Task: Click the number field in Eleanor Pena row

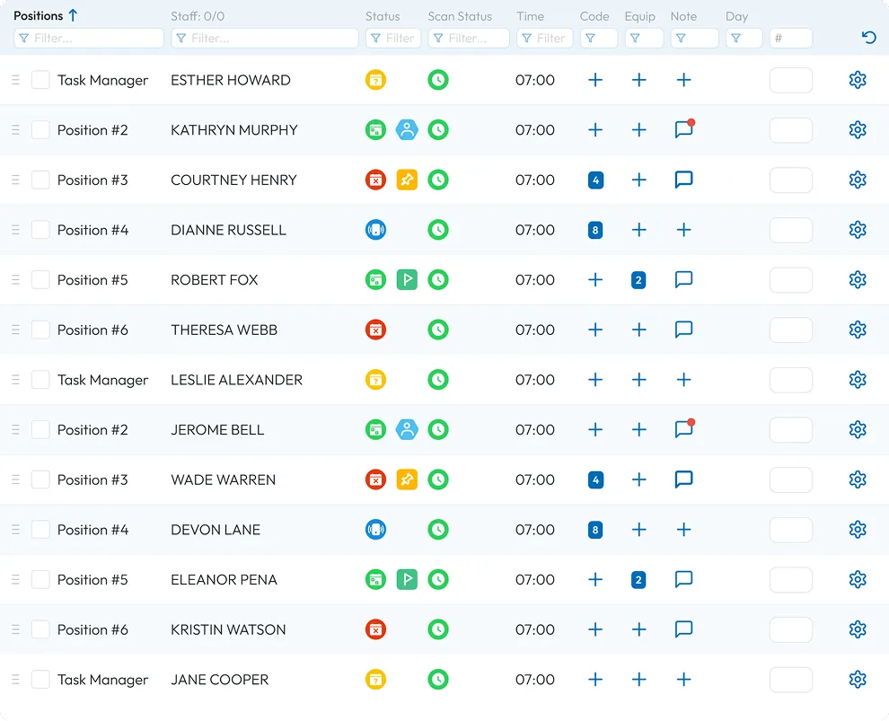Action: pos(790,580)
